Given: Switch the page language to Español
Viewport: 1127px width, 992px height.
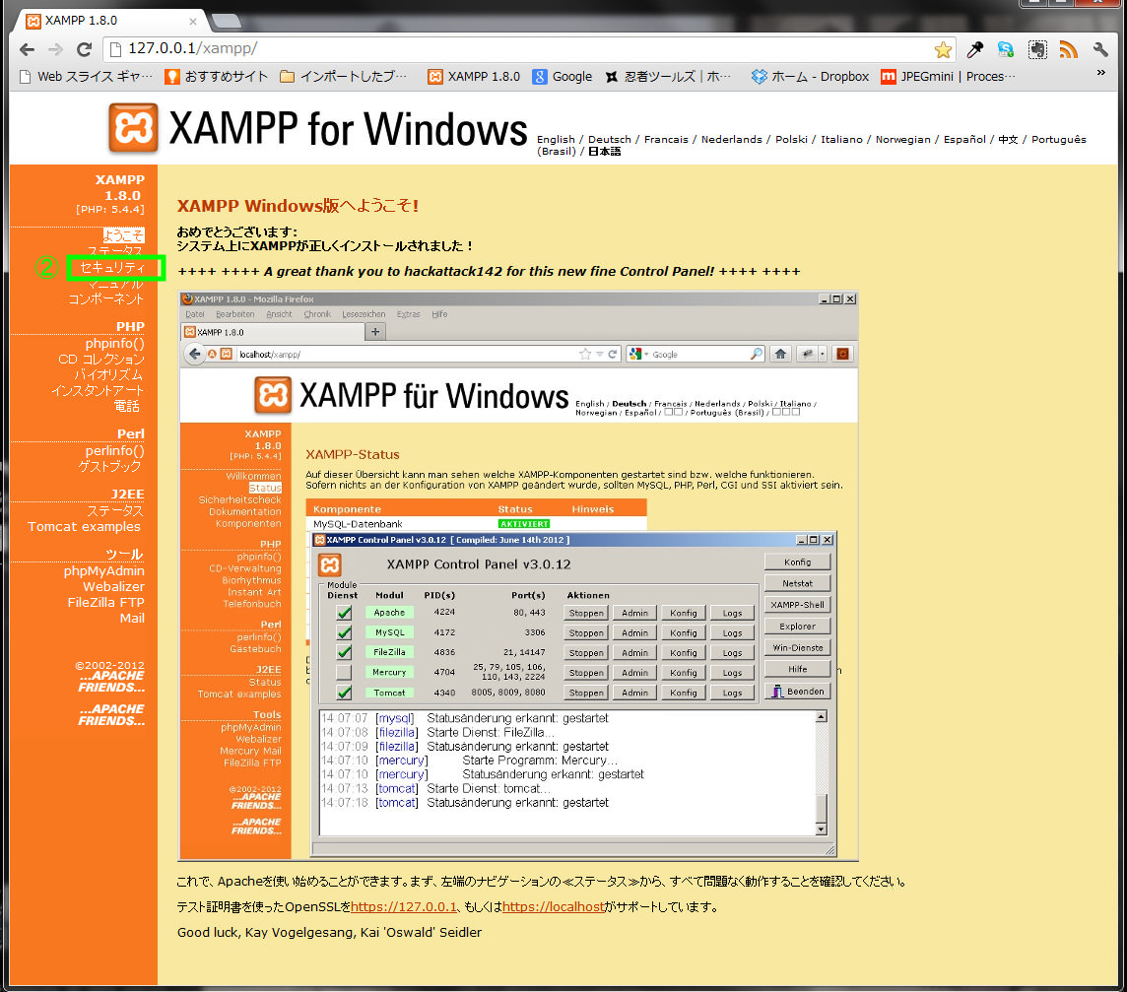Looking at the screenshot, I should pyautogui.click(x=964, y=140).
